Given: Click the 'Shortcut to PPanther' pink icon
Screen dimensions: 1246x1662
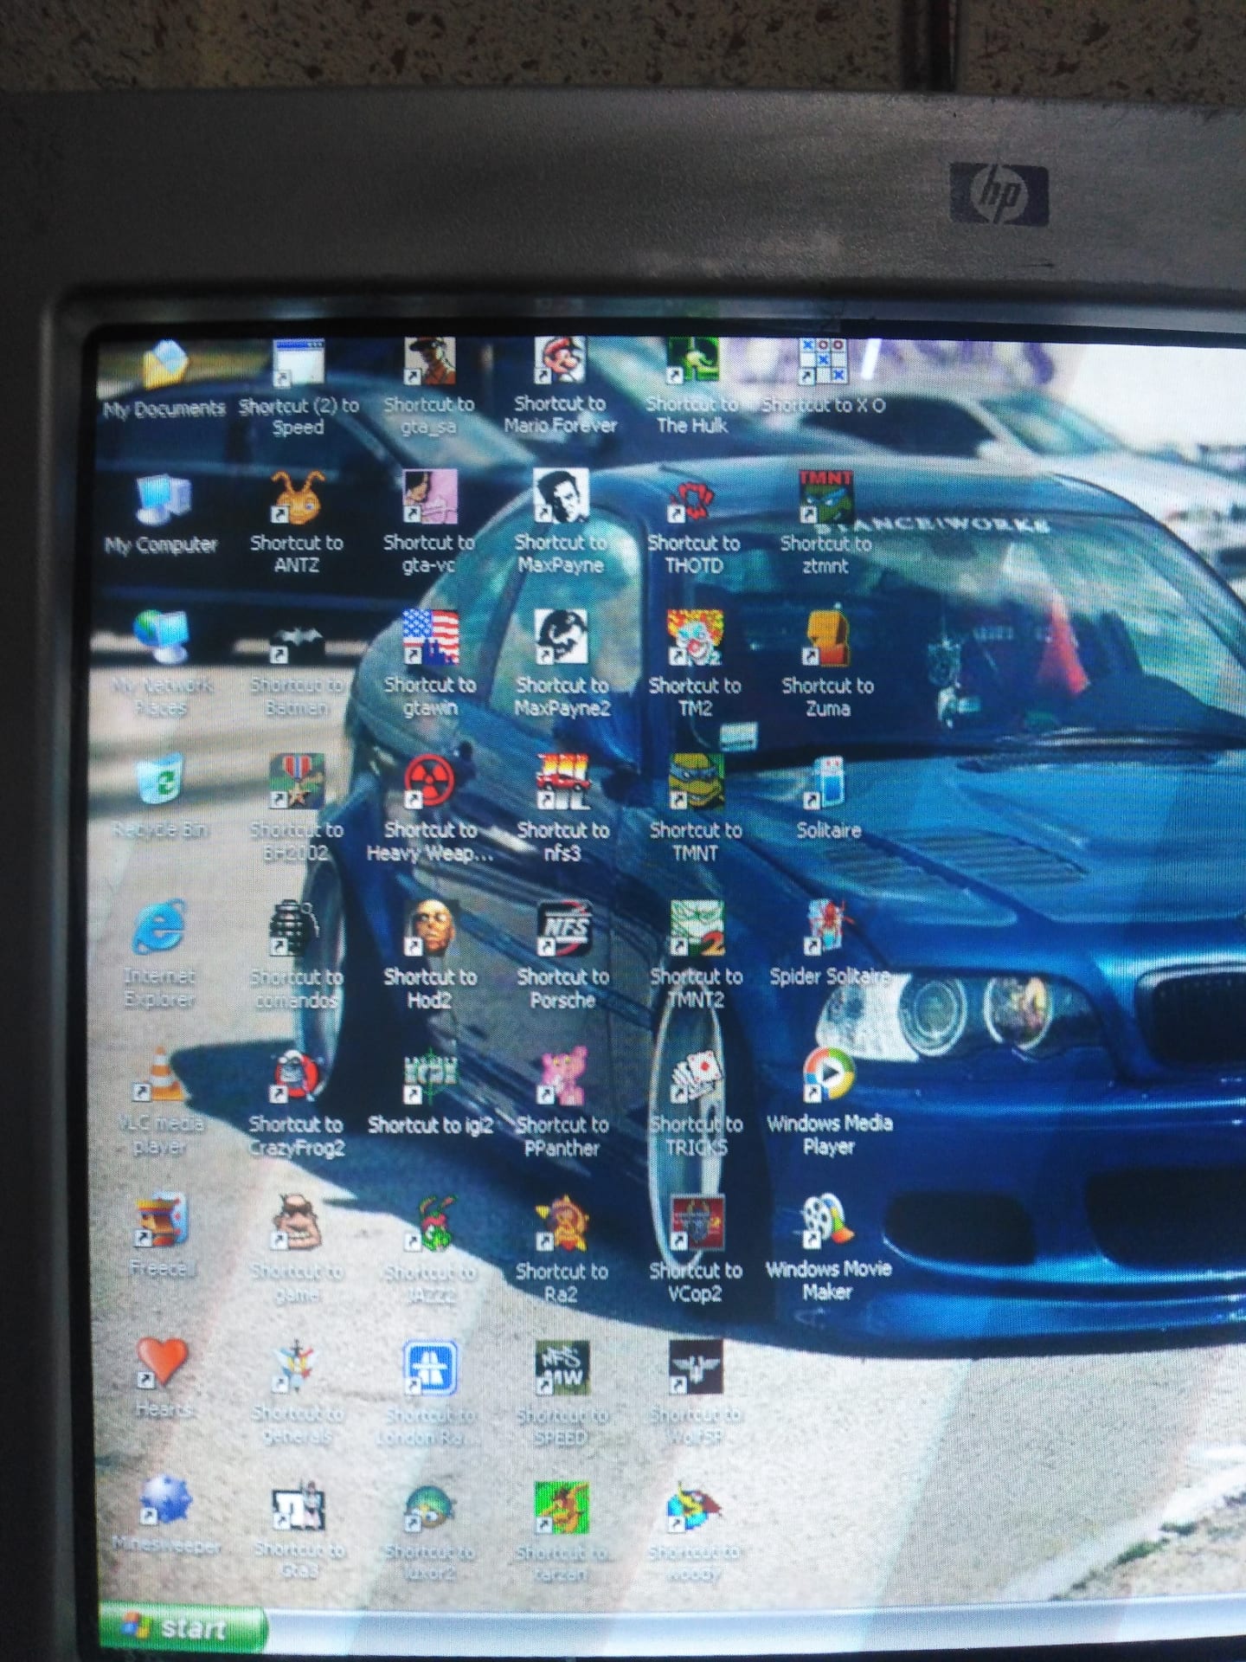Looking at the screenshot, I should (563, 1077).
